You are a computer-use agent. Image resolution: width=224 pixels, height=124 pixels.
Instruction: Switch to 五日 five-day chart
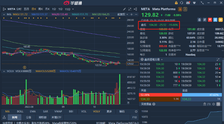pos(26,9)
